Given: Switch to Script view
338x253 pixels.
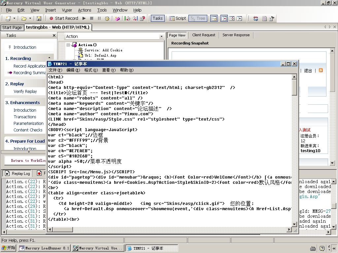Looking at the screenshot, I should click(178, 18).
